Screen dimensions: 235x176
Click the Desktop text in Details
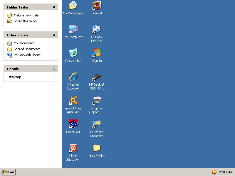coord(14,77)
